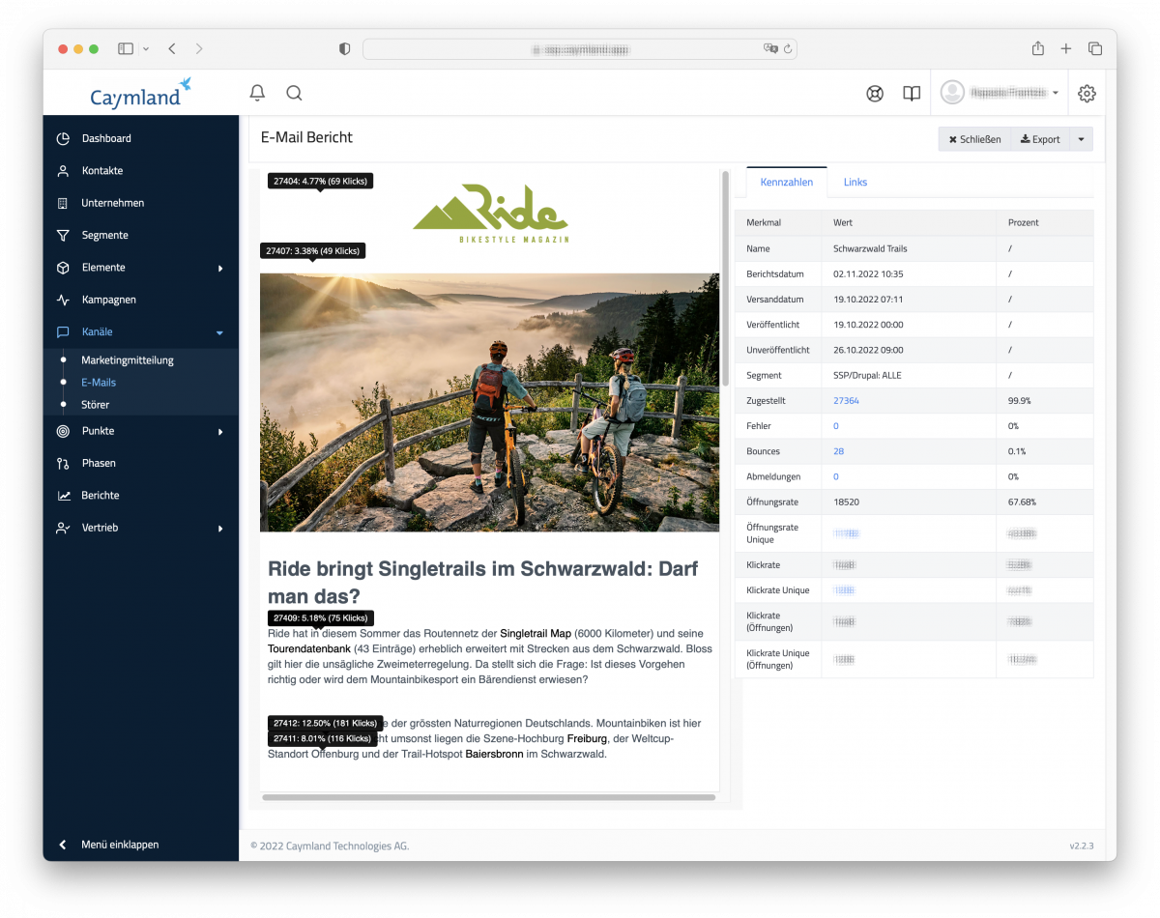Image resolution: width=1160 pixels, height=918 pixels.
Task: Switch to the Kennzahlen tab
Action: [787, 182]
